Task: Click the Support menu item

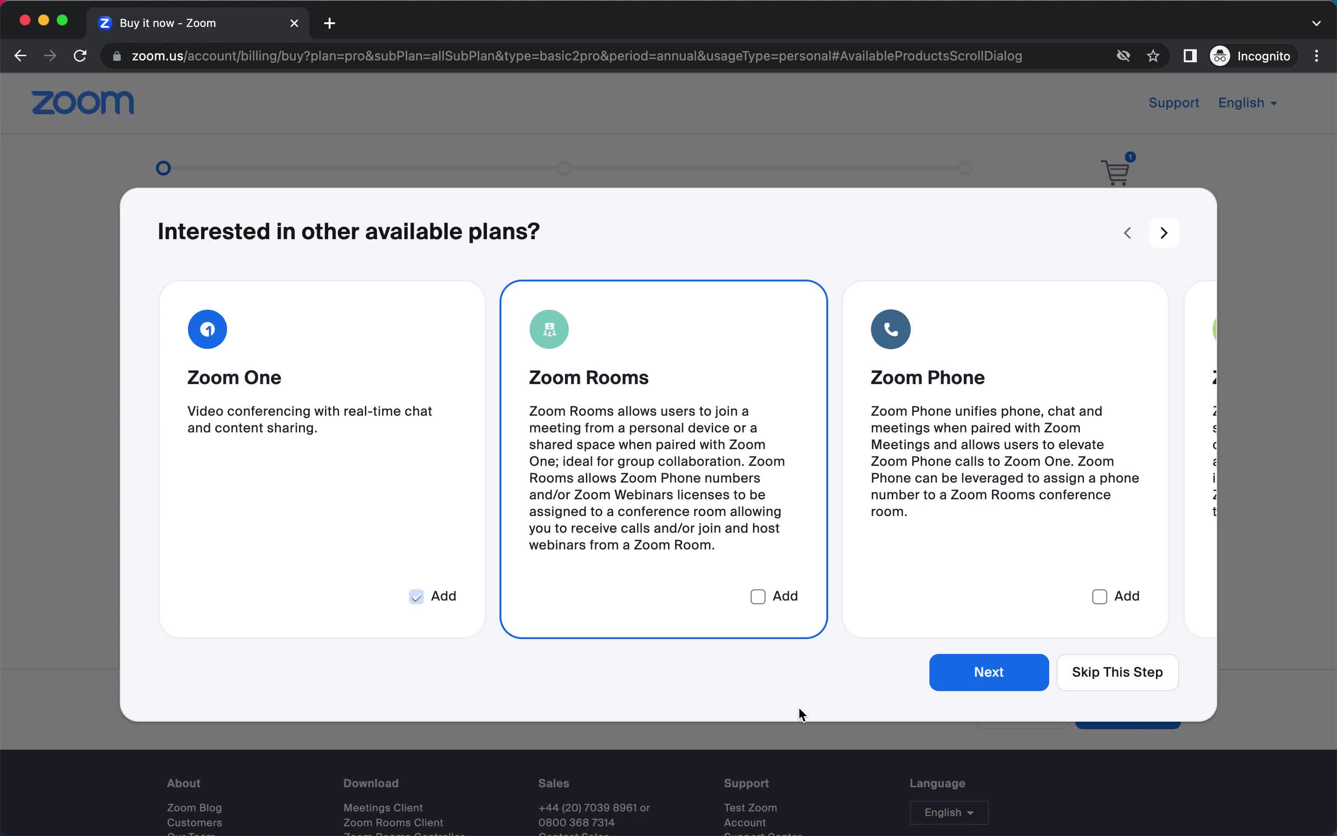Action: [1174, 103]
